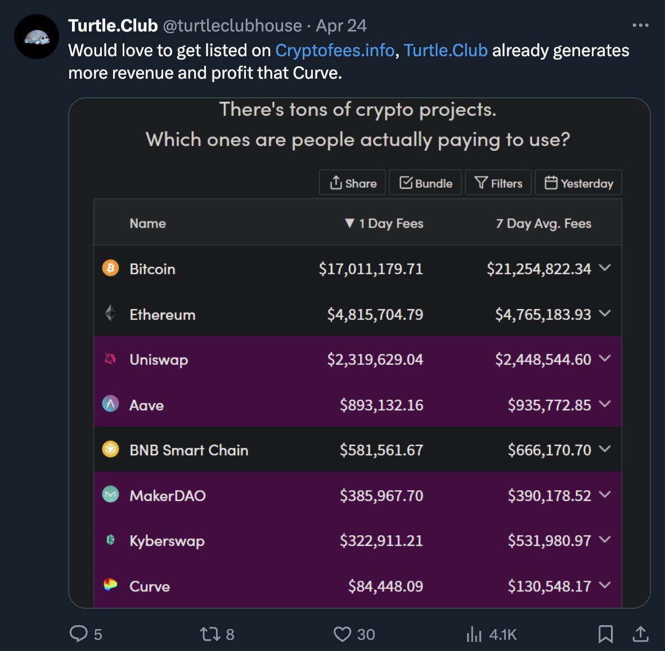The width and height of the screenshot is (665, 651).
Task: Open the Cryptofees.info link
Action: point(335,51)
